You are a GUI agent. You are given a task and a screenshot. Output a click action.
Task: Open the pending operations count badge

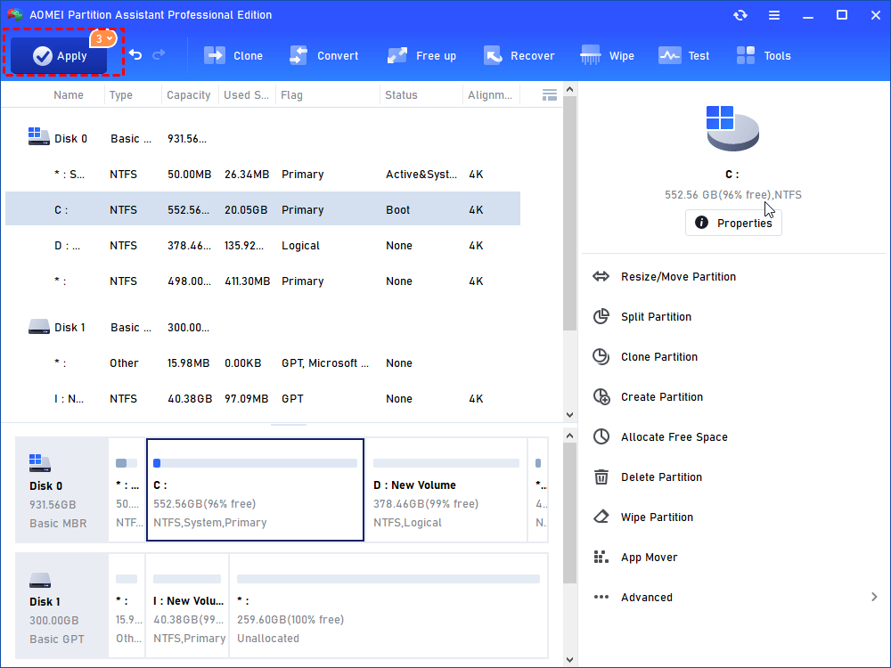102,38
